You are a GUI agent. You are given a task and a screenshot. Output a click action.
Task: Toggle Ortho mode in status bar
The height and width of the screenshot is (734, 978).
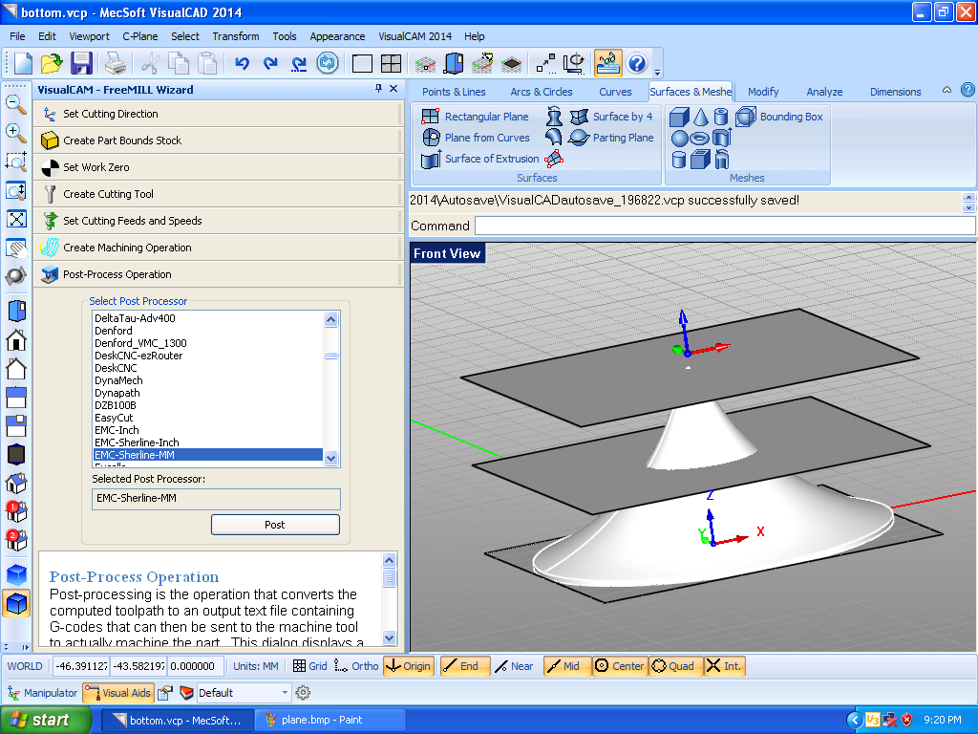tap(356, 666)
